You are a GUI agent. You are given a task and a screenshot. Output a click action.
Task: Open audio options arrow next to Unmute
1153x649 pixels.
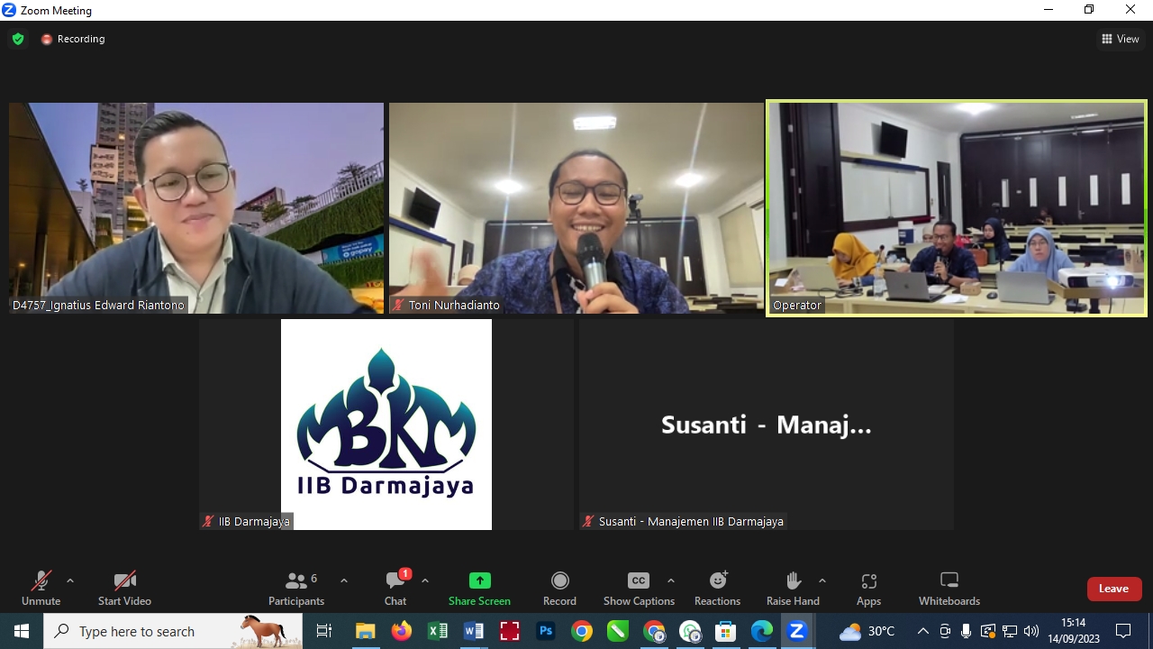70,580
